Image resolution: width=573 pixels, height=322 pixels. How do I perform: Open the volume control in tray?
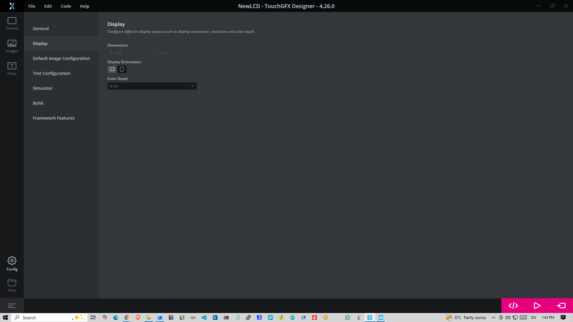pyautogui.click(x=508, y=317)
